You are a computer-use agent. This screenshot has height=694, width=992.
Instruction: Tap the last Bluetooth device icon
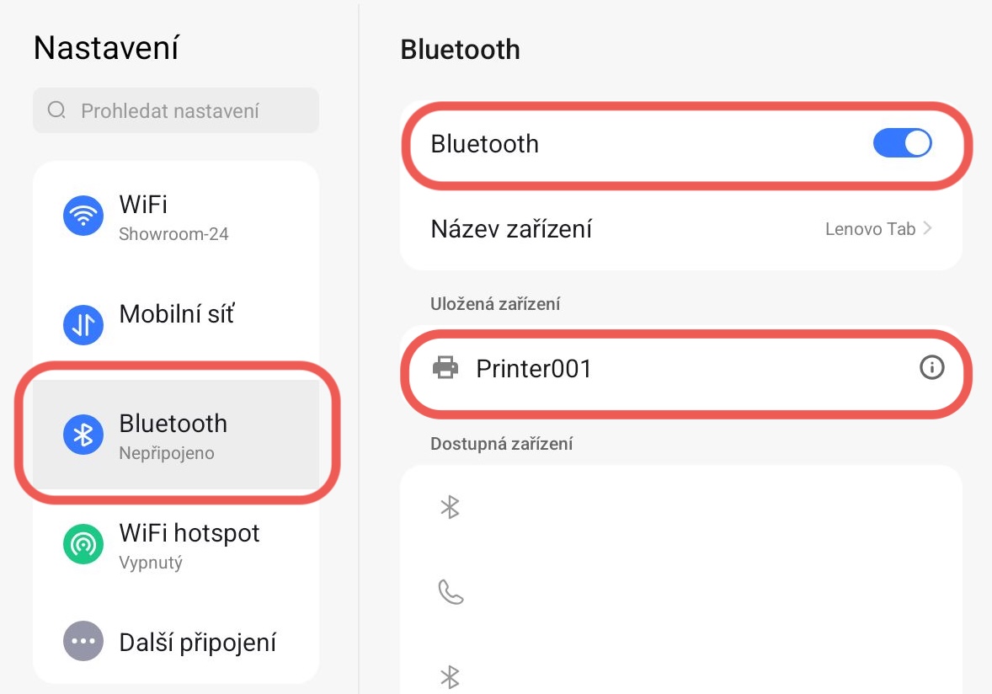(x=451, y=676)
